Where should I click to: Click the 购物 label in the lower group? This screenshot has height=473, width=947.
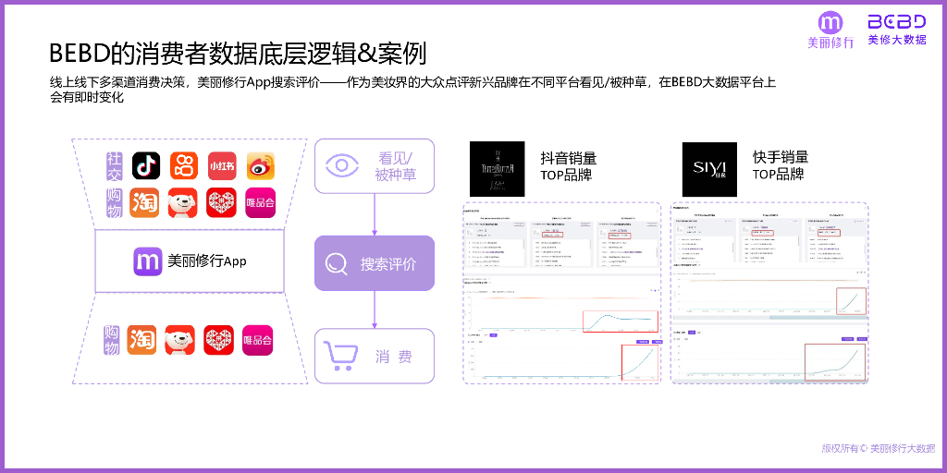point(111,340)
